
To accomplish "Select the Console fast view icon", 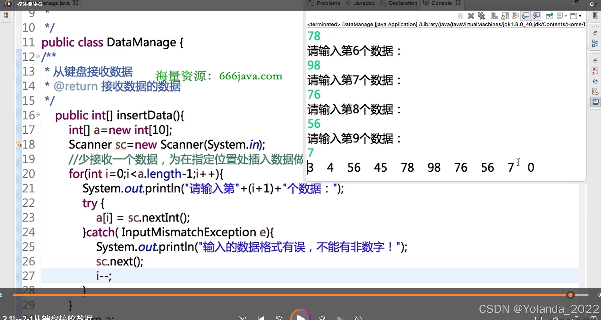I will (x=595, y=102).
